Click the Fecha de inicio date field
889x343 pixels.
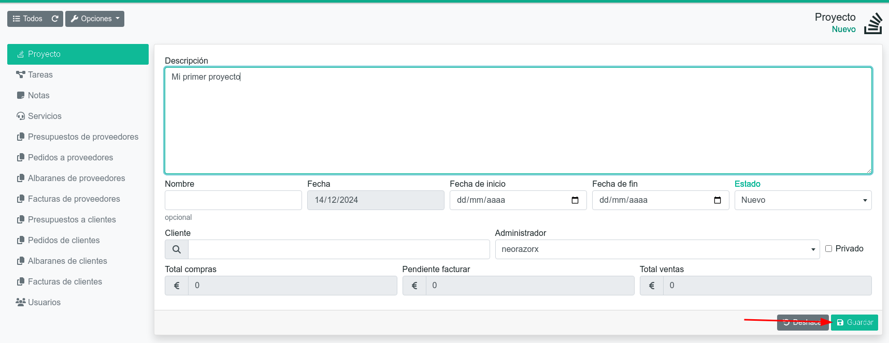click(x=518, y=200)
